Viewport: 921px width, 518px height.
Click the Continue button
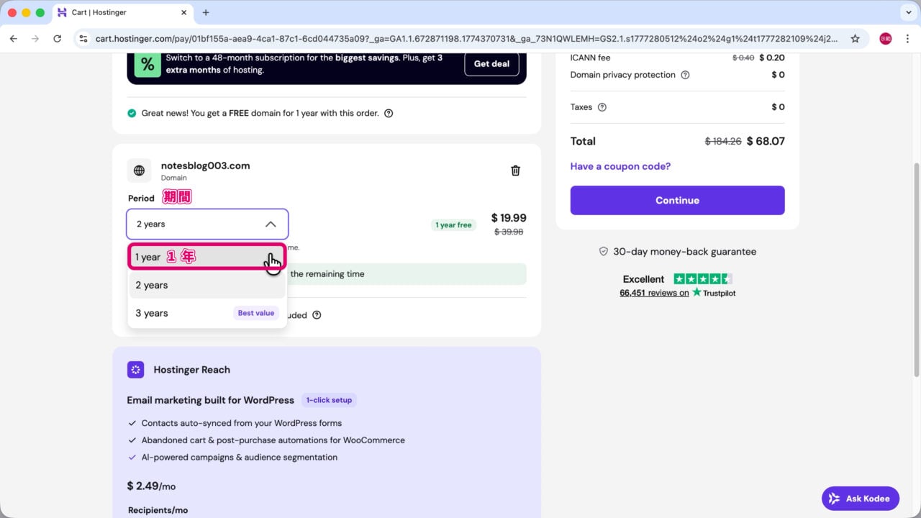click(677, 200)
